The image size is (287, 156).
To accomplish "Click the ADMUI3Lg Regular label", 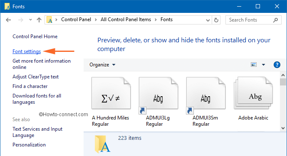I will pyautogui.click(x=158, y=121).
